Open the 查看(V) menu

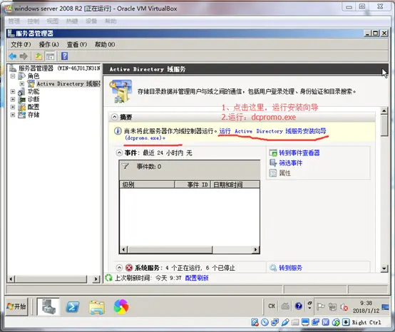tap(77, 45)
